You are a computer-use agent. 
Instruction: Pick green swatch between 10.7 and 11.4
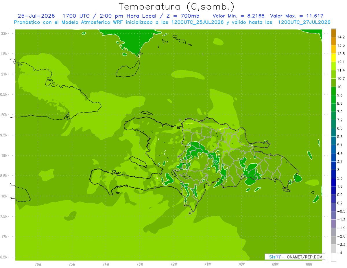click(333, 74)
